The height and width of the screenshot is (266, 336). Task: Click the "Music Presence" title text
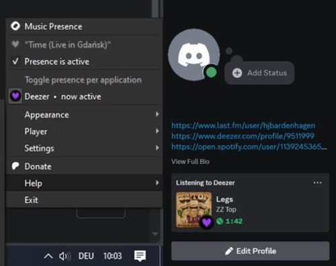click(x=53, y=26)
